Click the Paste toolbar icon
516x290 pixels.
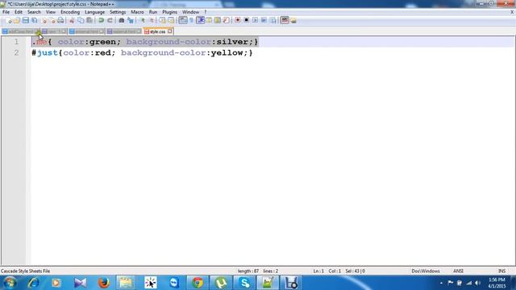[89, 20]
